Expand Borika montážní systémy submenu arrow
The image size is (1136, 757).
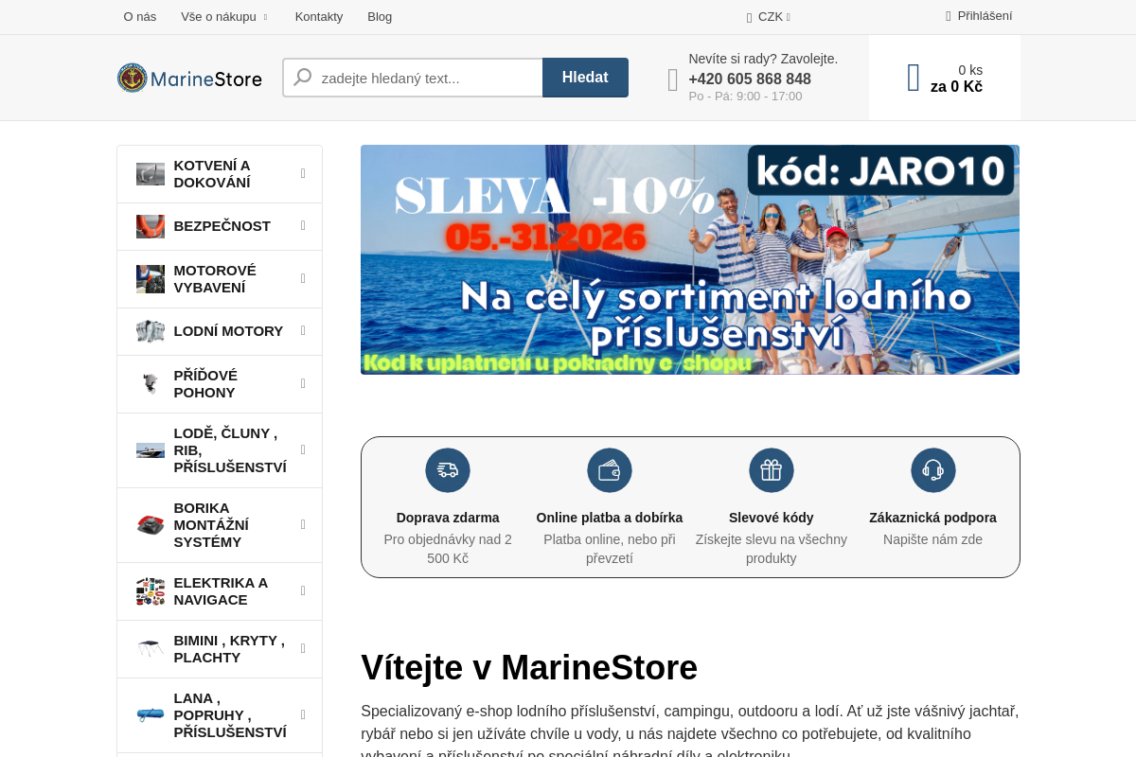coord(303,524)
